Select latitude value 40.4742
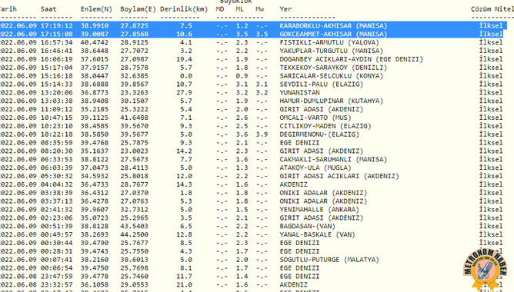This screenshot has height=292, width=514. point(95,42)
